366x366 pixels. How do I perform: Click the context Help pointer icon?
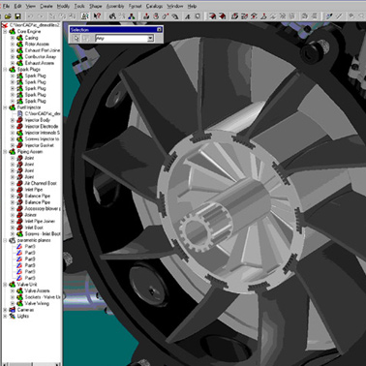pos(97,16)
